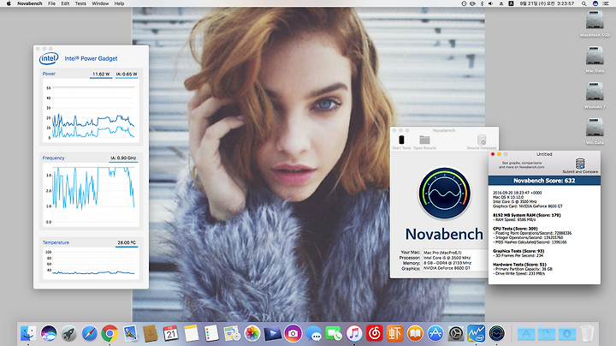Open Messages from the Dock

pyautogui.click(x=313, y=333)
